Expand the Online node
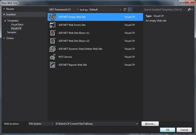 tap(4, 38)
